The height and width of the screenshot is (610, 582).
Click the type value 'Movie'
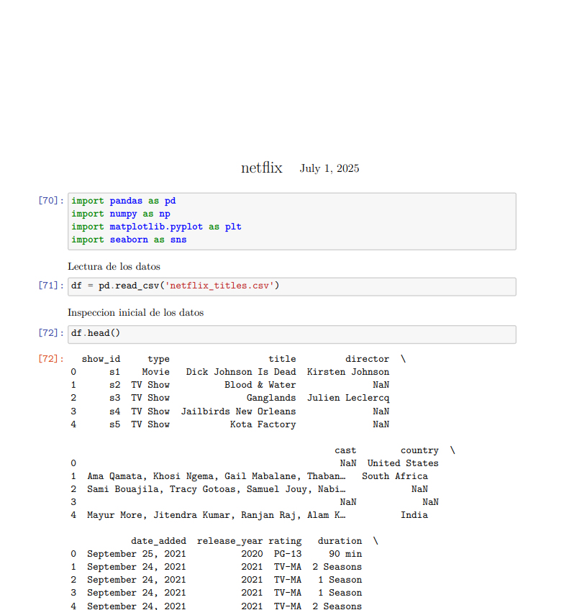[x=155, y=372]
